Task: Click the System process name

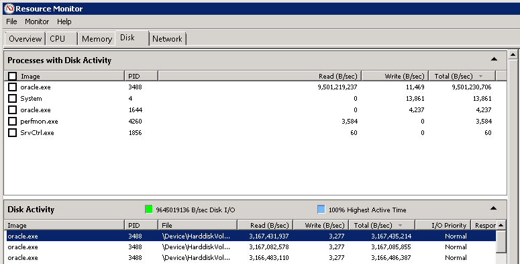Action: pyautogui.click(x=31, y=99)
